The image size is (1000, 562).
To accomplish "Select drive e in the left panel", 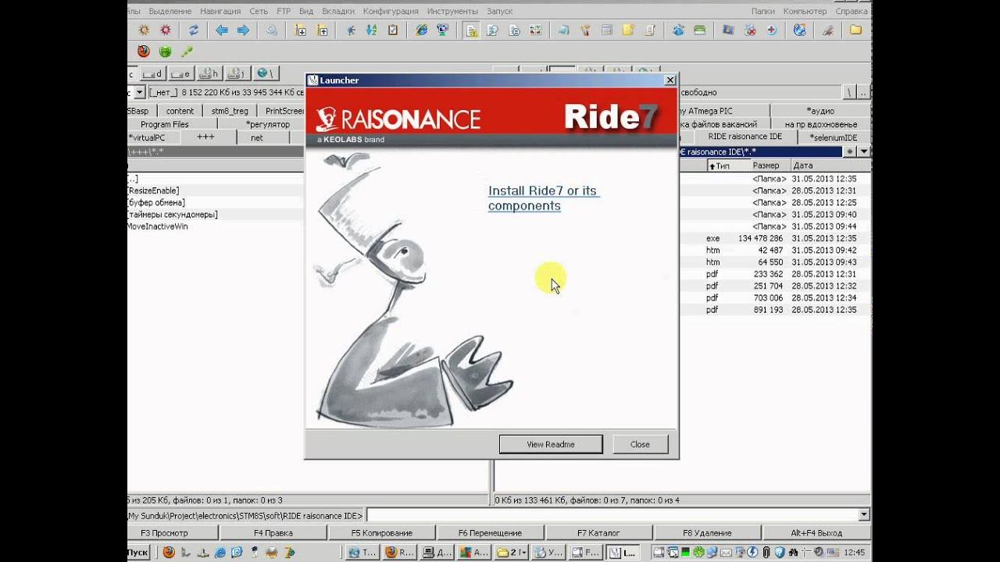I will point(180,73).
